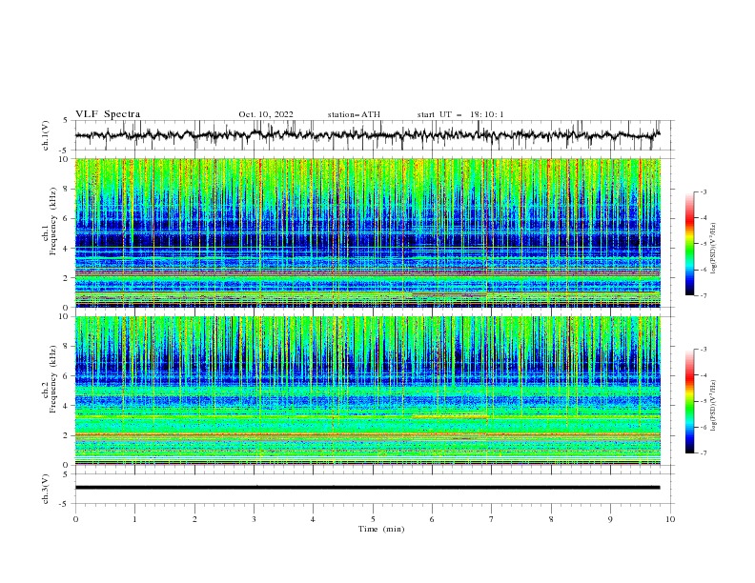The width and height of the screenshot is (755, 583).
Task: Click inside the ch.2 spectrogram panel
Action: point(367,391)
